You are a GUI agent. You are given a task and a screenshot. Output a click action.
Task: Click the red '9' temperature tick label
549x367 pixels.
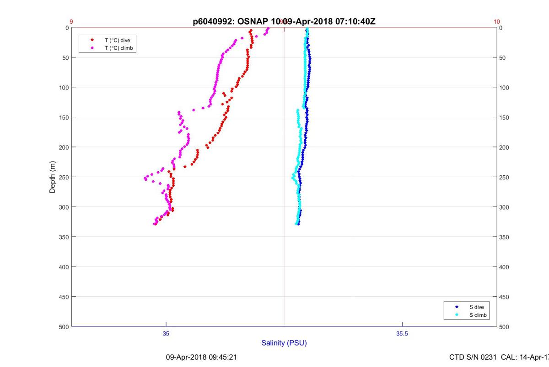click(x=71, y=21)
